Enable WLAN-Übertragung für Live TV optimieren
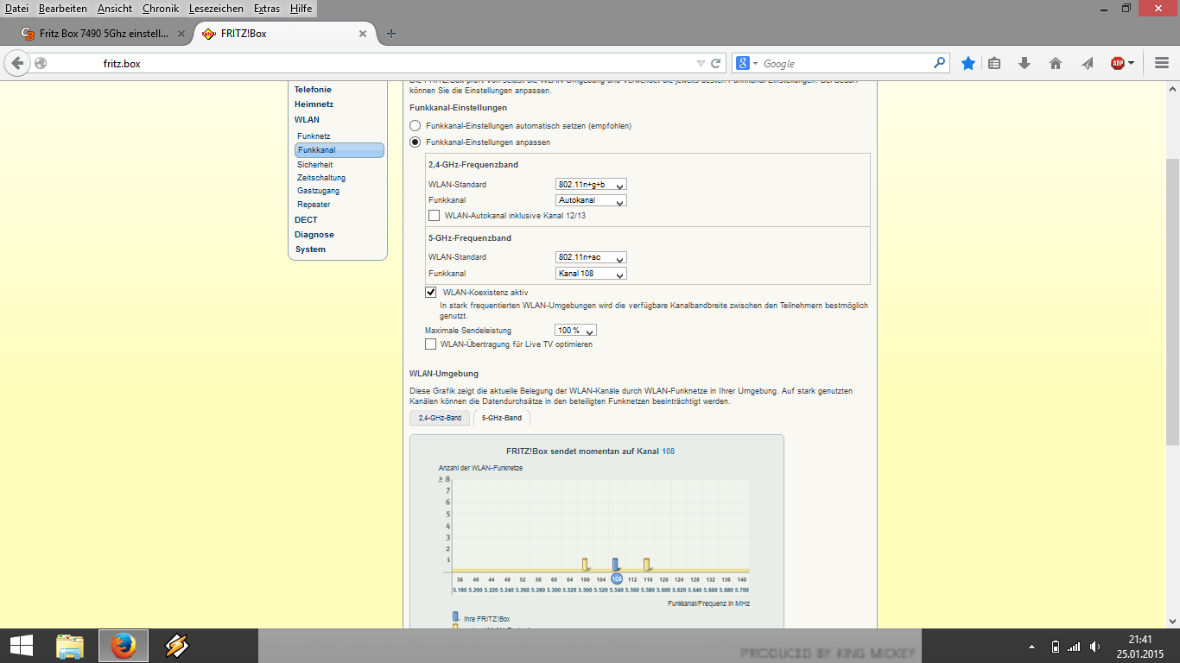The height and width of the screenshot is (663, 1180). pos(431,344)
